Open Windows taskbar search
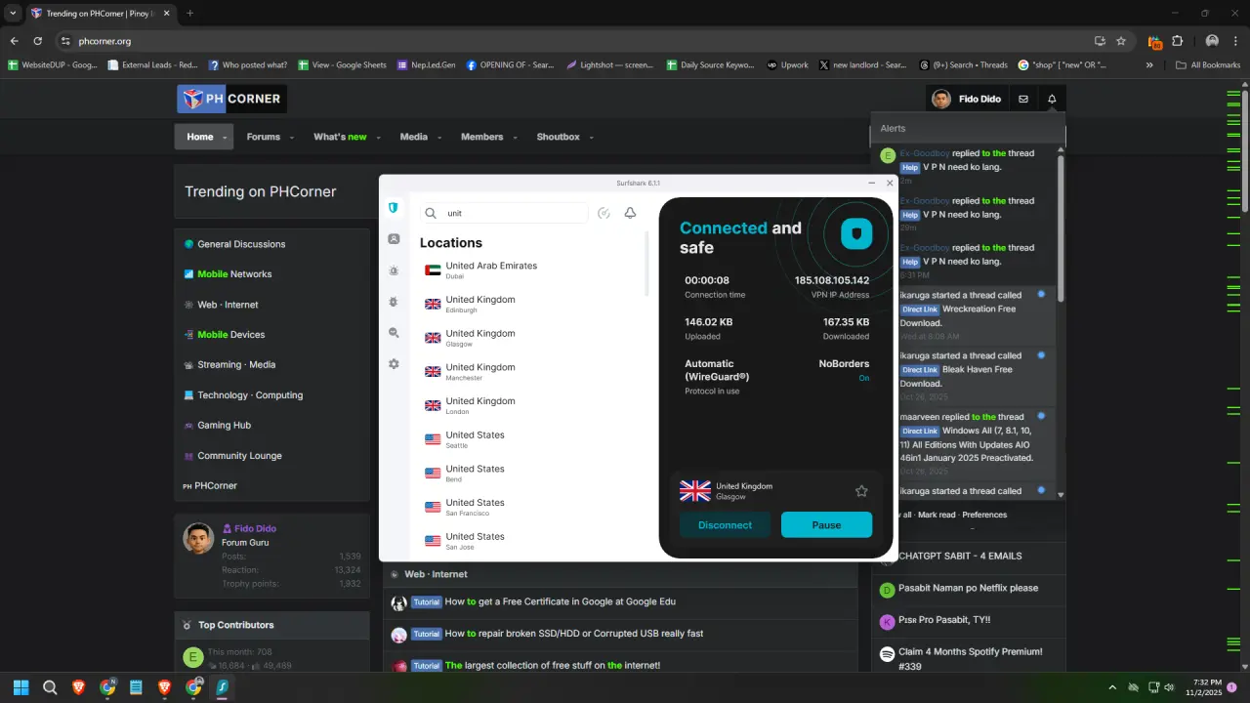Image resolution: width=1250 pixels, height=703 pixels. (x=50, y=687)
